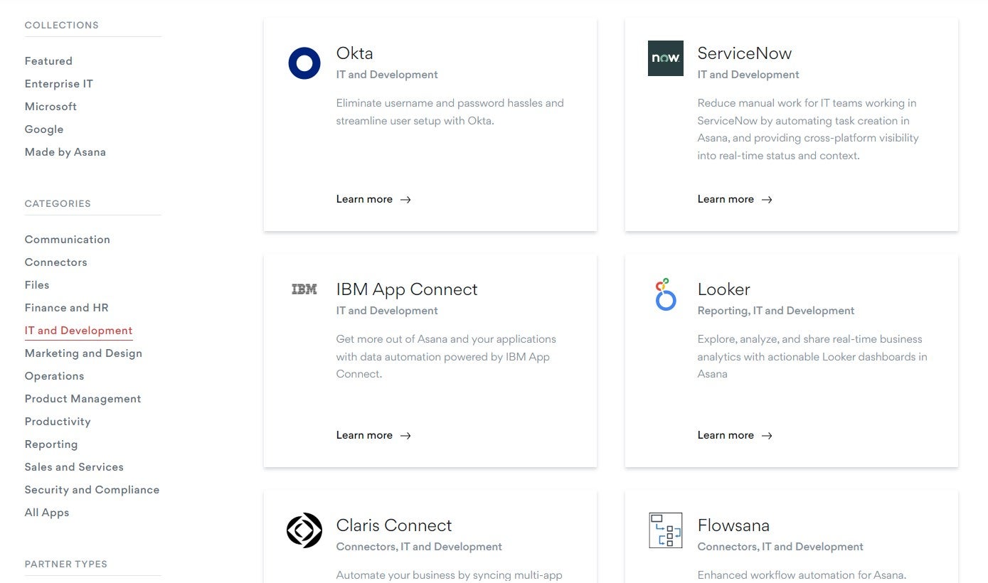
Task: Click the arrow icon next to Okta's Learn more
Action: [405, 200]
